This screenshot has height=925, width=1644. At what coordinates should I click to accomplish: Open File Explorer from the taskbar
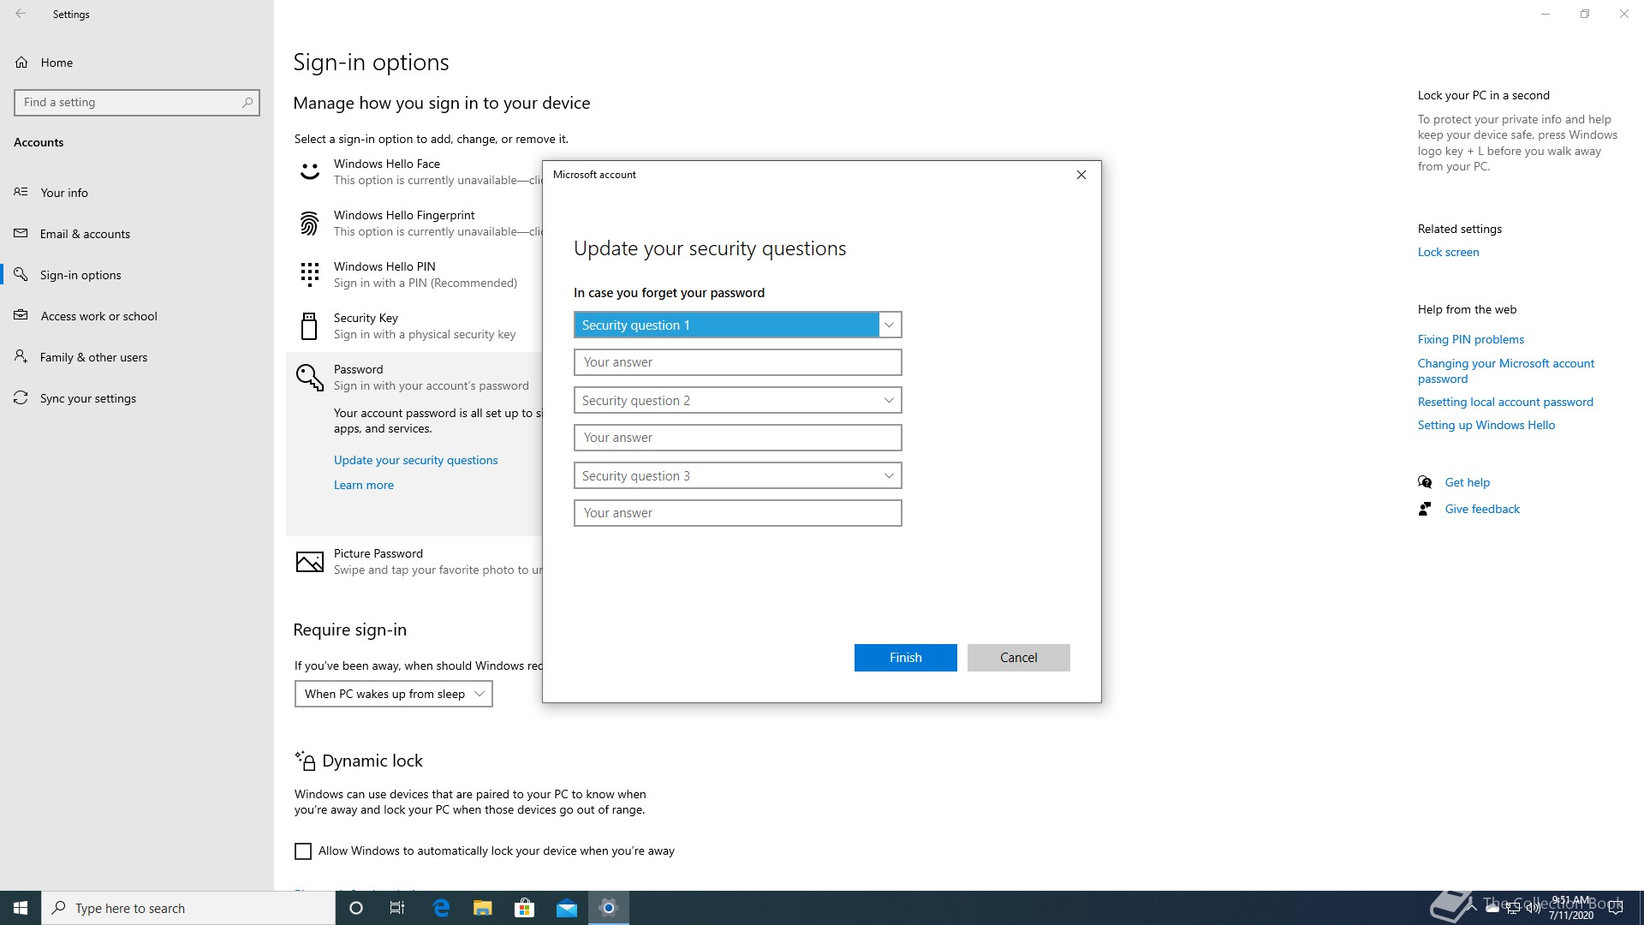pos(482,908)
